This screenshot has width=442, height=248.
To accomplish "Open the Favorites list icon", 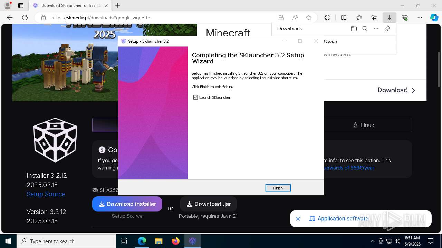I will pos(359,18).
